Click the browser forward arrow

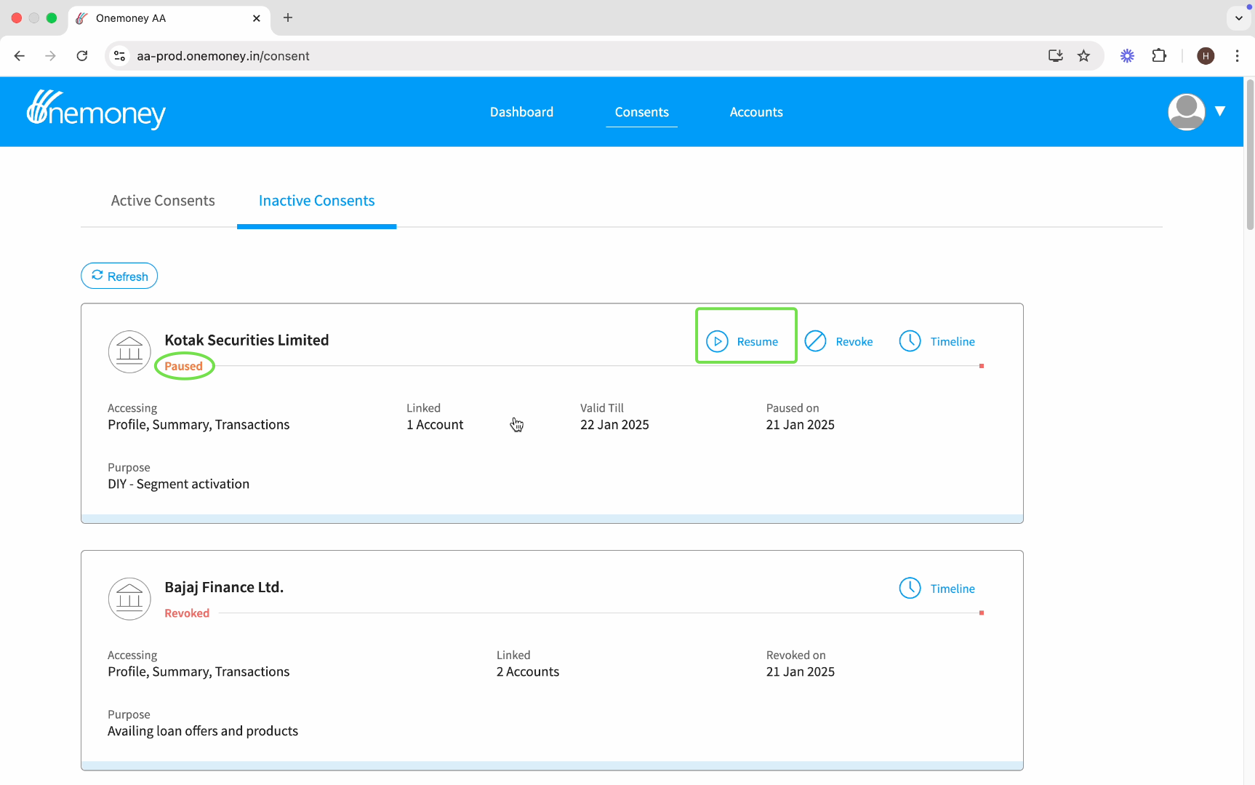pyautogui.click(x=50, y=56)
